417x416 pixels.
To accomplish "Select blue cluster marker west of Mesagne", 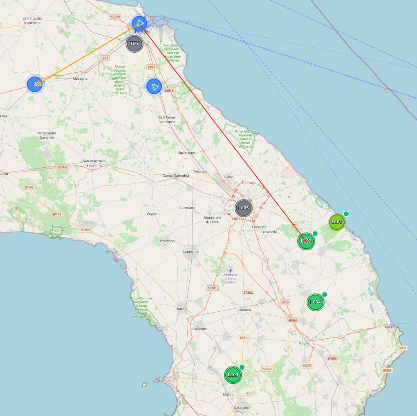I will tap(35, 84).
